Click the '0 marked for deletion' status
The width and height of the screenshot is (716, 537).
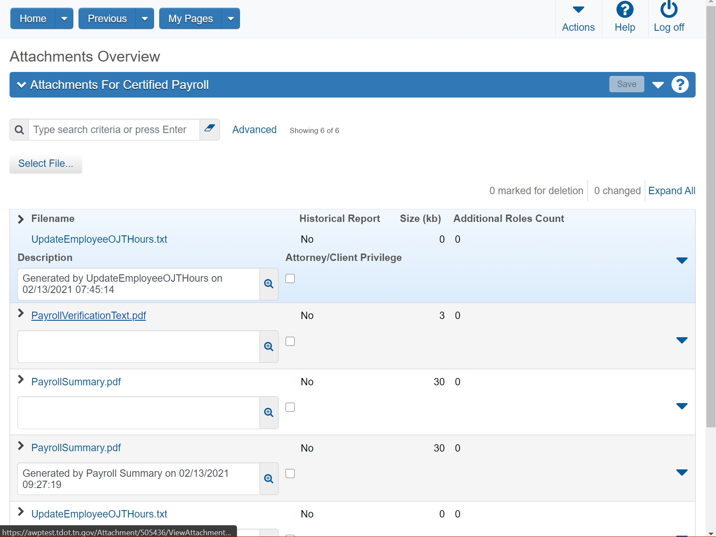(536, 191)
